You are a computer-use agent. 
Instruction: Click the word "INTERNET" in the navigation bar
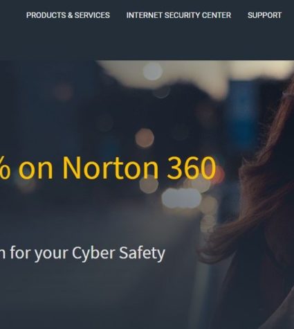144,15
